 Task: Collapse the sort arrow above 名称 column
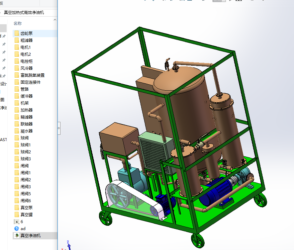click(55, 20)
